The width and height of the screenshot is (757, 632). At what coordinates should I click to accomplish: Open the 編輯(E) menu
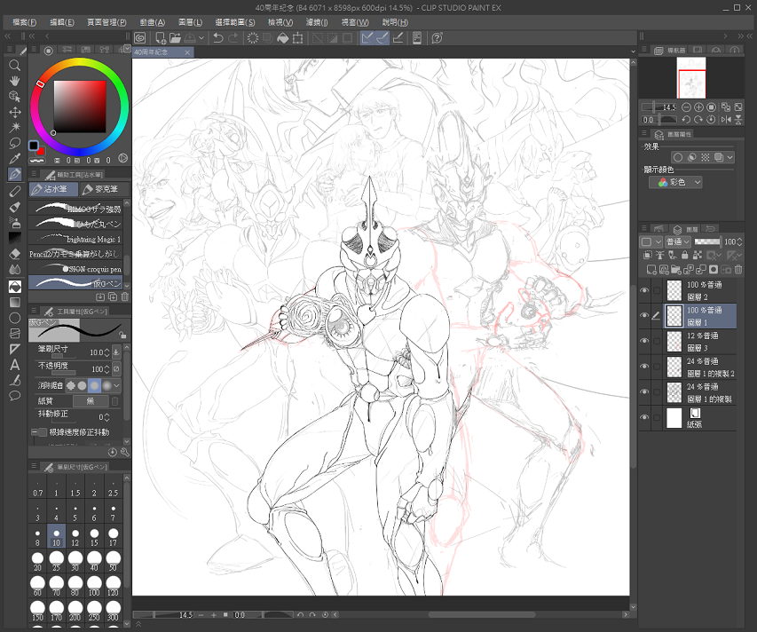[x=62, y=22]
